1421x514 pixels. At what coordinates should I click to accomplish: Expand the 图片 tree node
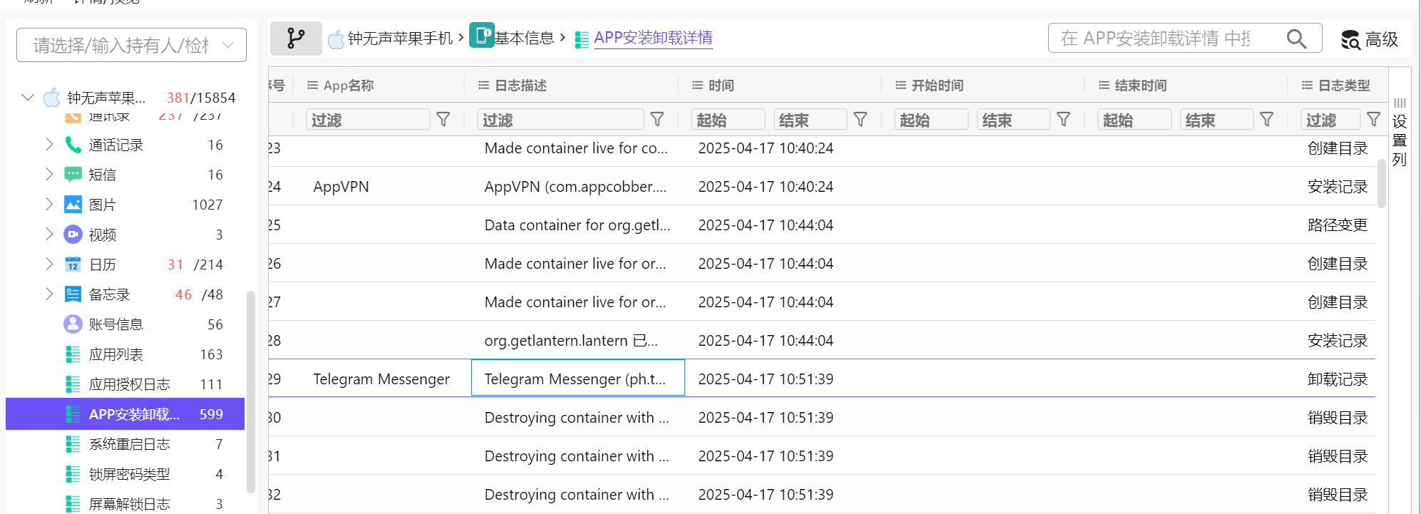coord(49,205)
